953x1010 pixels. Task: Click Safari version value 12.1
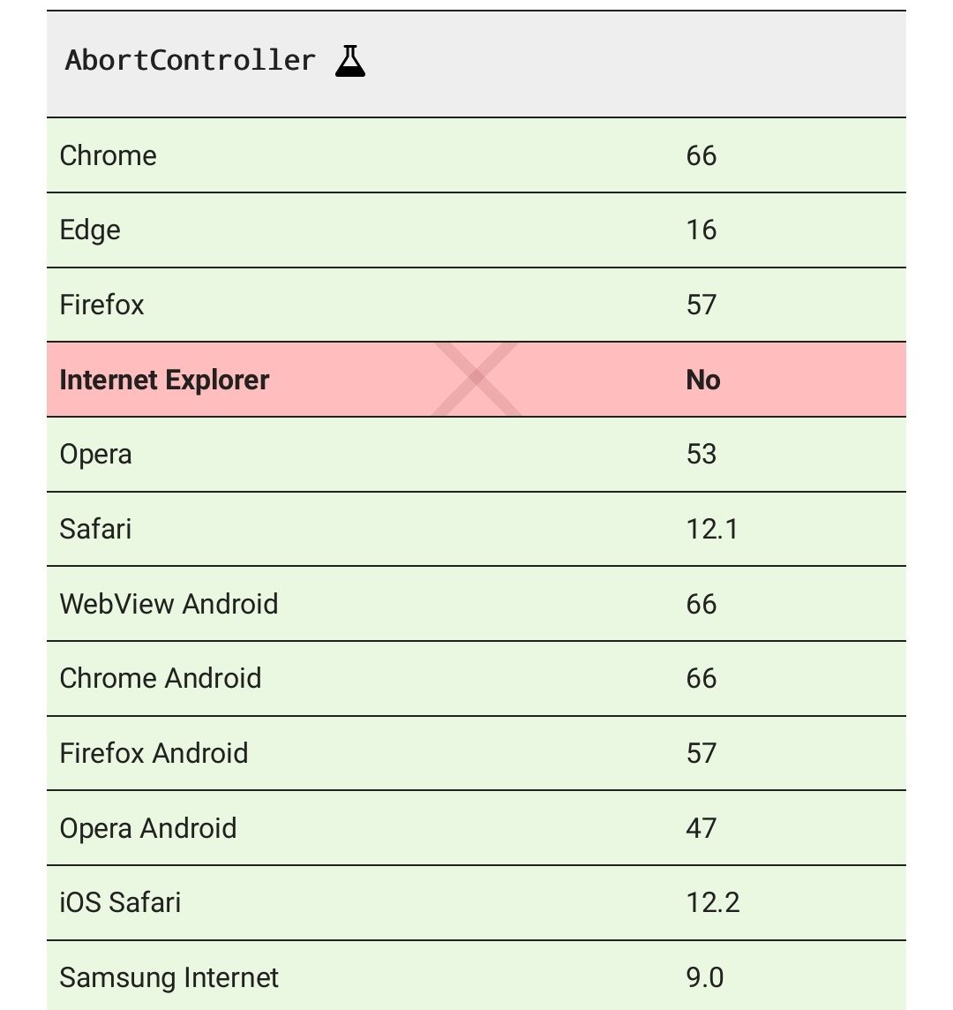(712, 529)
